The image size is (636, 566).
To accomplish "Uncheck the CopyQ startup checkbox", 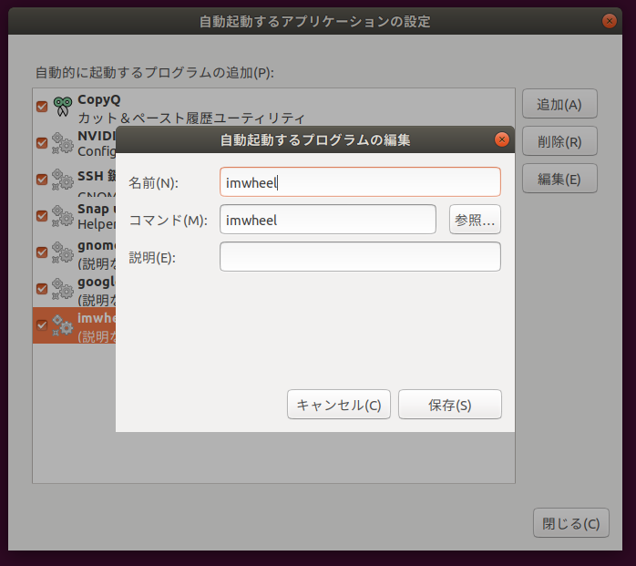I will [x=42, y=107].
